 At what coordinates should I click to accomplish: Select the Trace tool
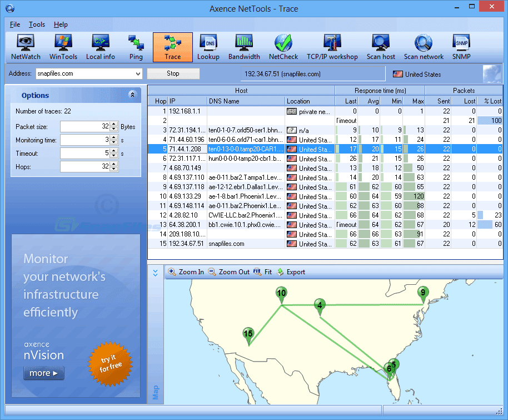(x=173, y=47)
